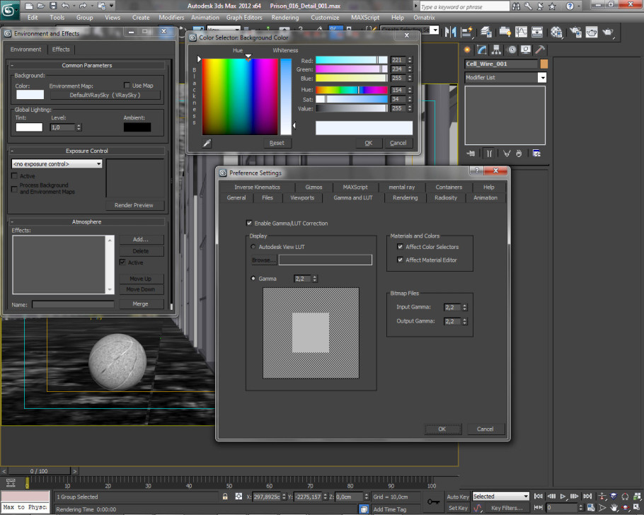Switch to Display command panel tab
The width and height of the screenshot is (644, 515).
click(526, 50)
